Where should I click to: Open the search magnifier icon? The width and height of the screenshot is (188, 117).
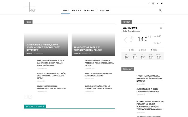[x=161, y=10]
